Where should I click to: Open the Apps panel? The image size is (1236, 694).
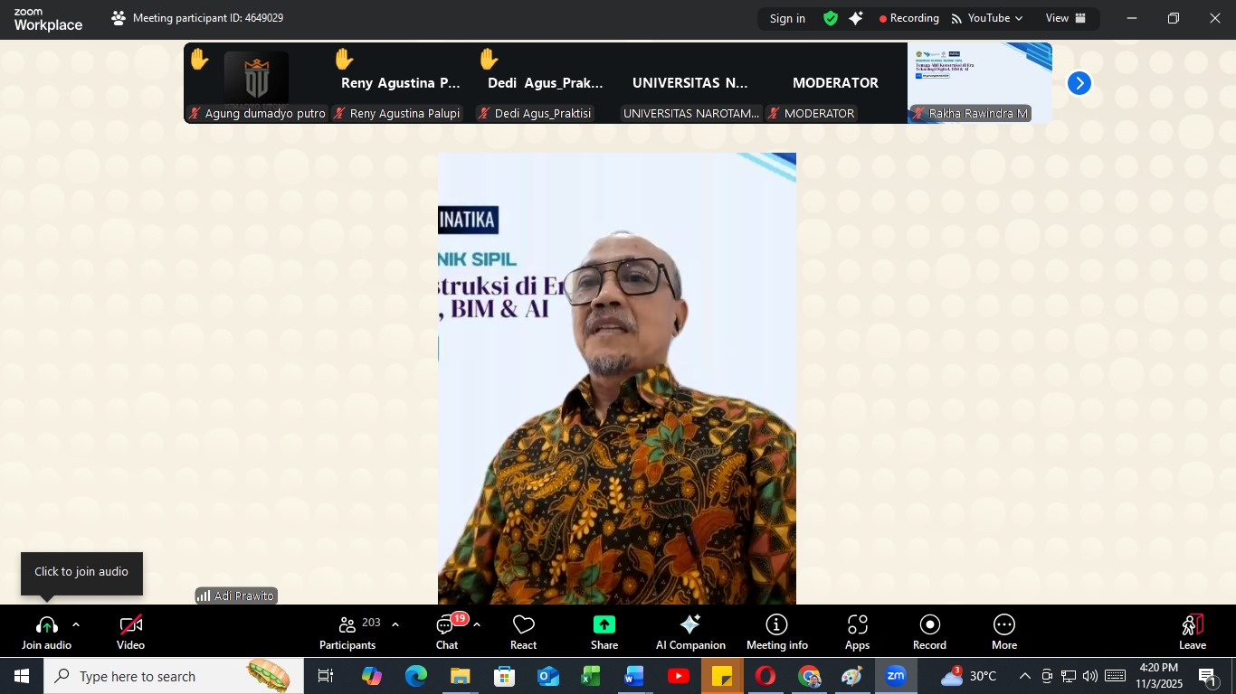click(857, 632)
